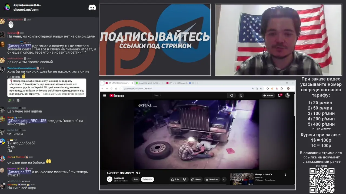The height and width of the screenshot is (194, 346).
Task: Open a new browser tab
Action: 198,83
